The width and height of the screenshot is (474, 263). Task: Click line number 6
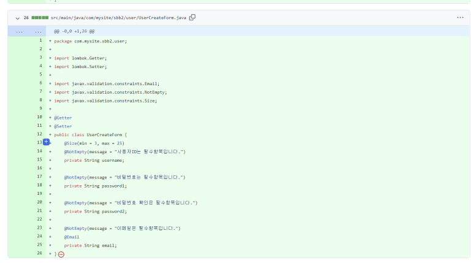[x=41, y=83]
